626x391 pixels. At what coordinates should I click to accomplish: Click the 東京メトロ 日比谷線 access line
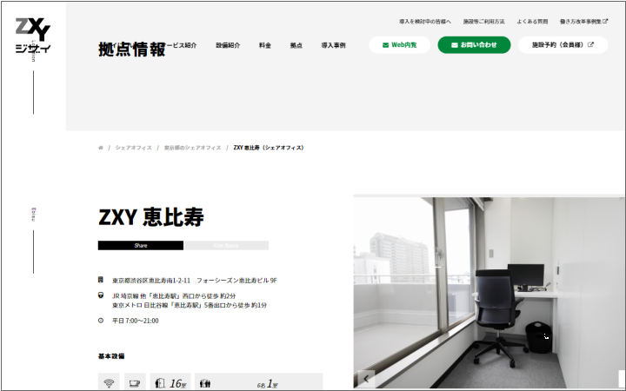point(190,305)
